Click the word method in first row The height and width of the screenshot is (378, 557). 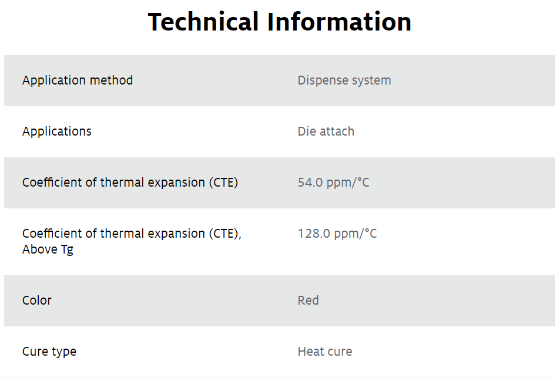pyautogui.click(x=112, y=80)
